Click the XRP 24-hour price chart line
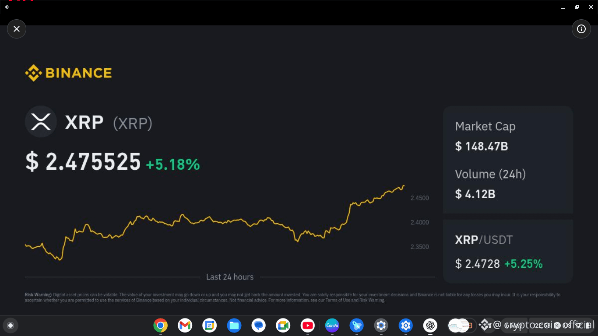 click(215, 223)
